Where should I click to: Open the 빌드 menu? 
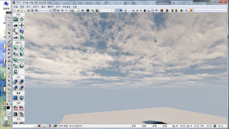43,7
